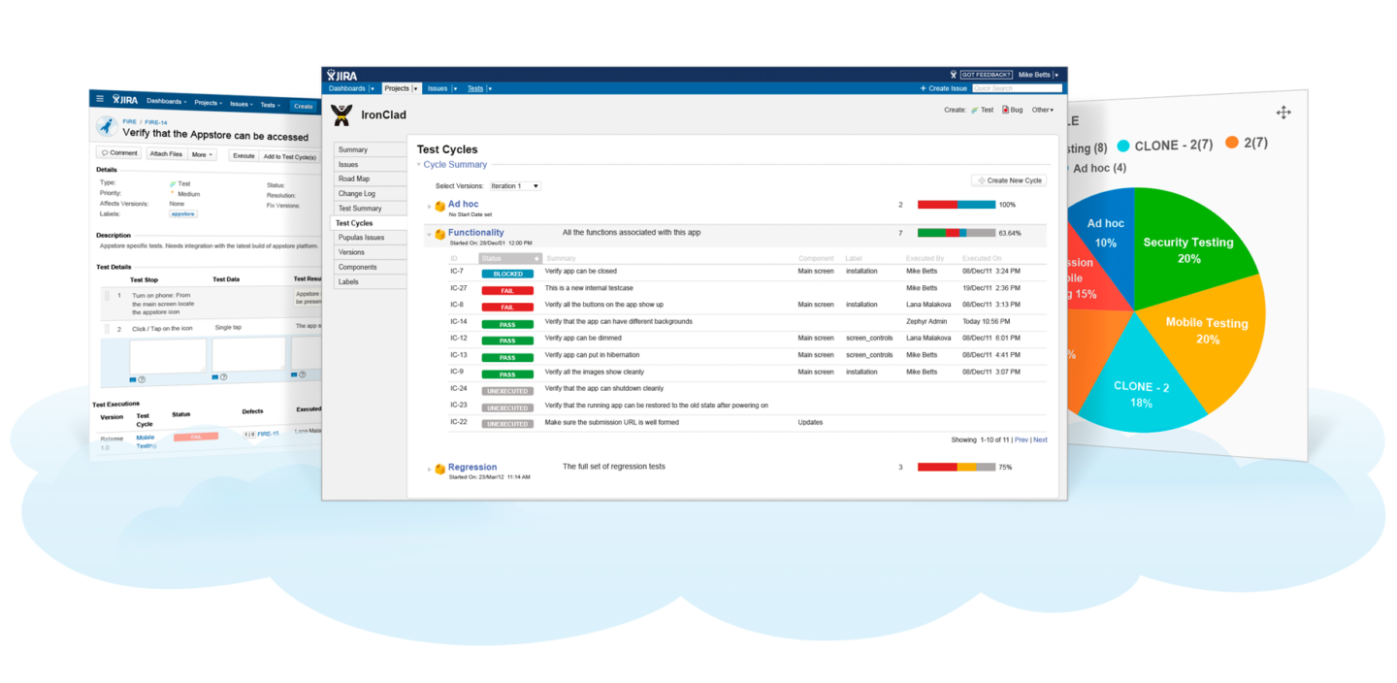Image resolution: width=1397 pixels, height=683 pixels.
Task: Click the FIRE-15 defect icon in the left window
Action: click(249, 434)
